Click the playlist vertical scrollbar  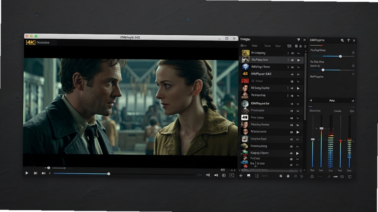click(x=305, y=87)
